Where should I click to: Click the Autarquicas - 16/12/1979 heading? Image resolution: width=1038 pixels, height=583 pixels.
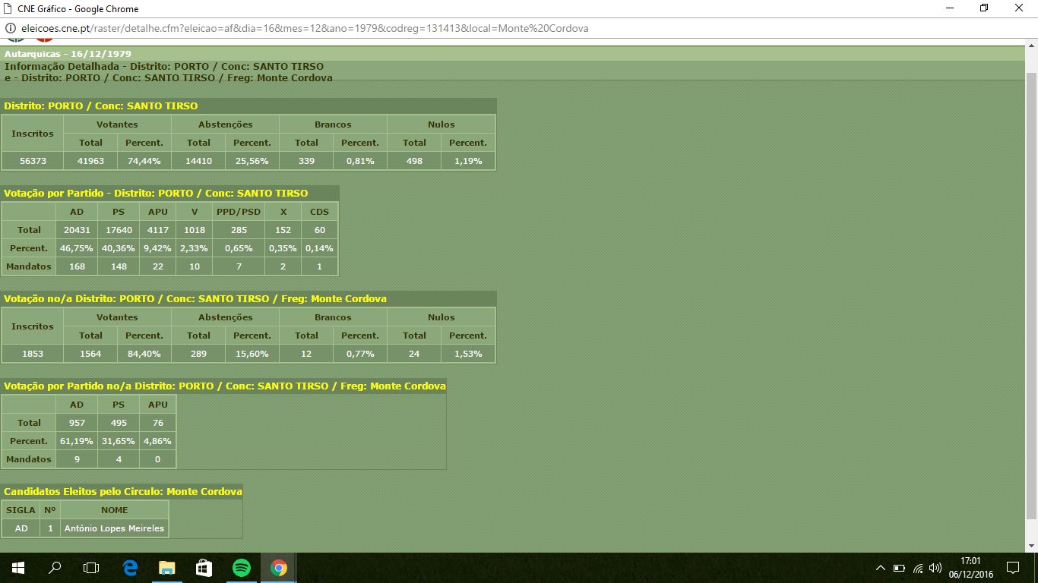[68, 54]
